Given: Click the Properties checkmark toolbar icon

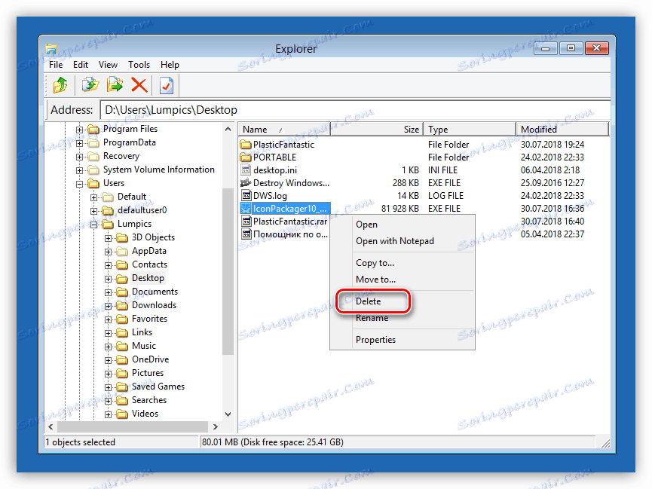Looking at the screenshot, I should (x=167, y=85).
